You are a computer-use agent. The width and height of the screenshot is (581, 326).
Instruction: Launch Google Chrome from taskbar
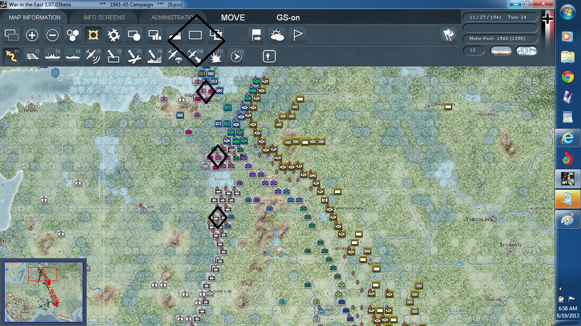click(568, 77)
